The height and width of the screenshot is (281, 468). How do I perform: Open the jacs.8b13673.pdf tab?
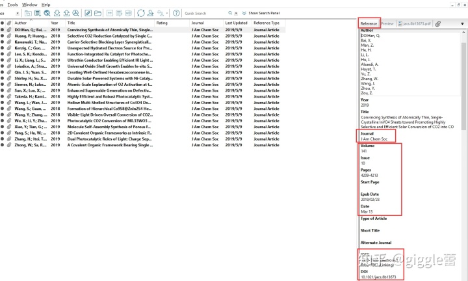pyautogui.click(x=414, y=23)
